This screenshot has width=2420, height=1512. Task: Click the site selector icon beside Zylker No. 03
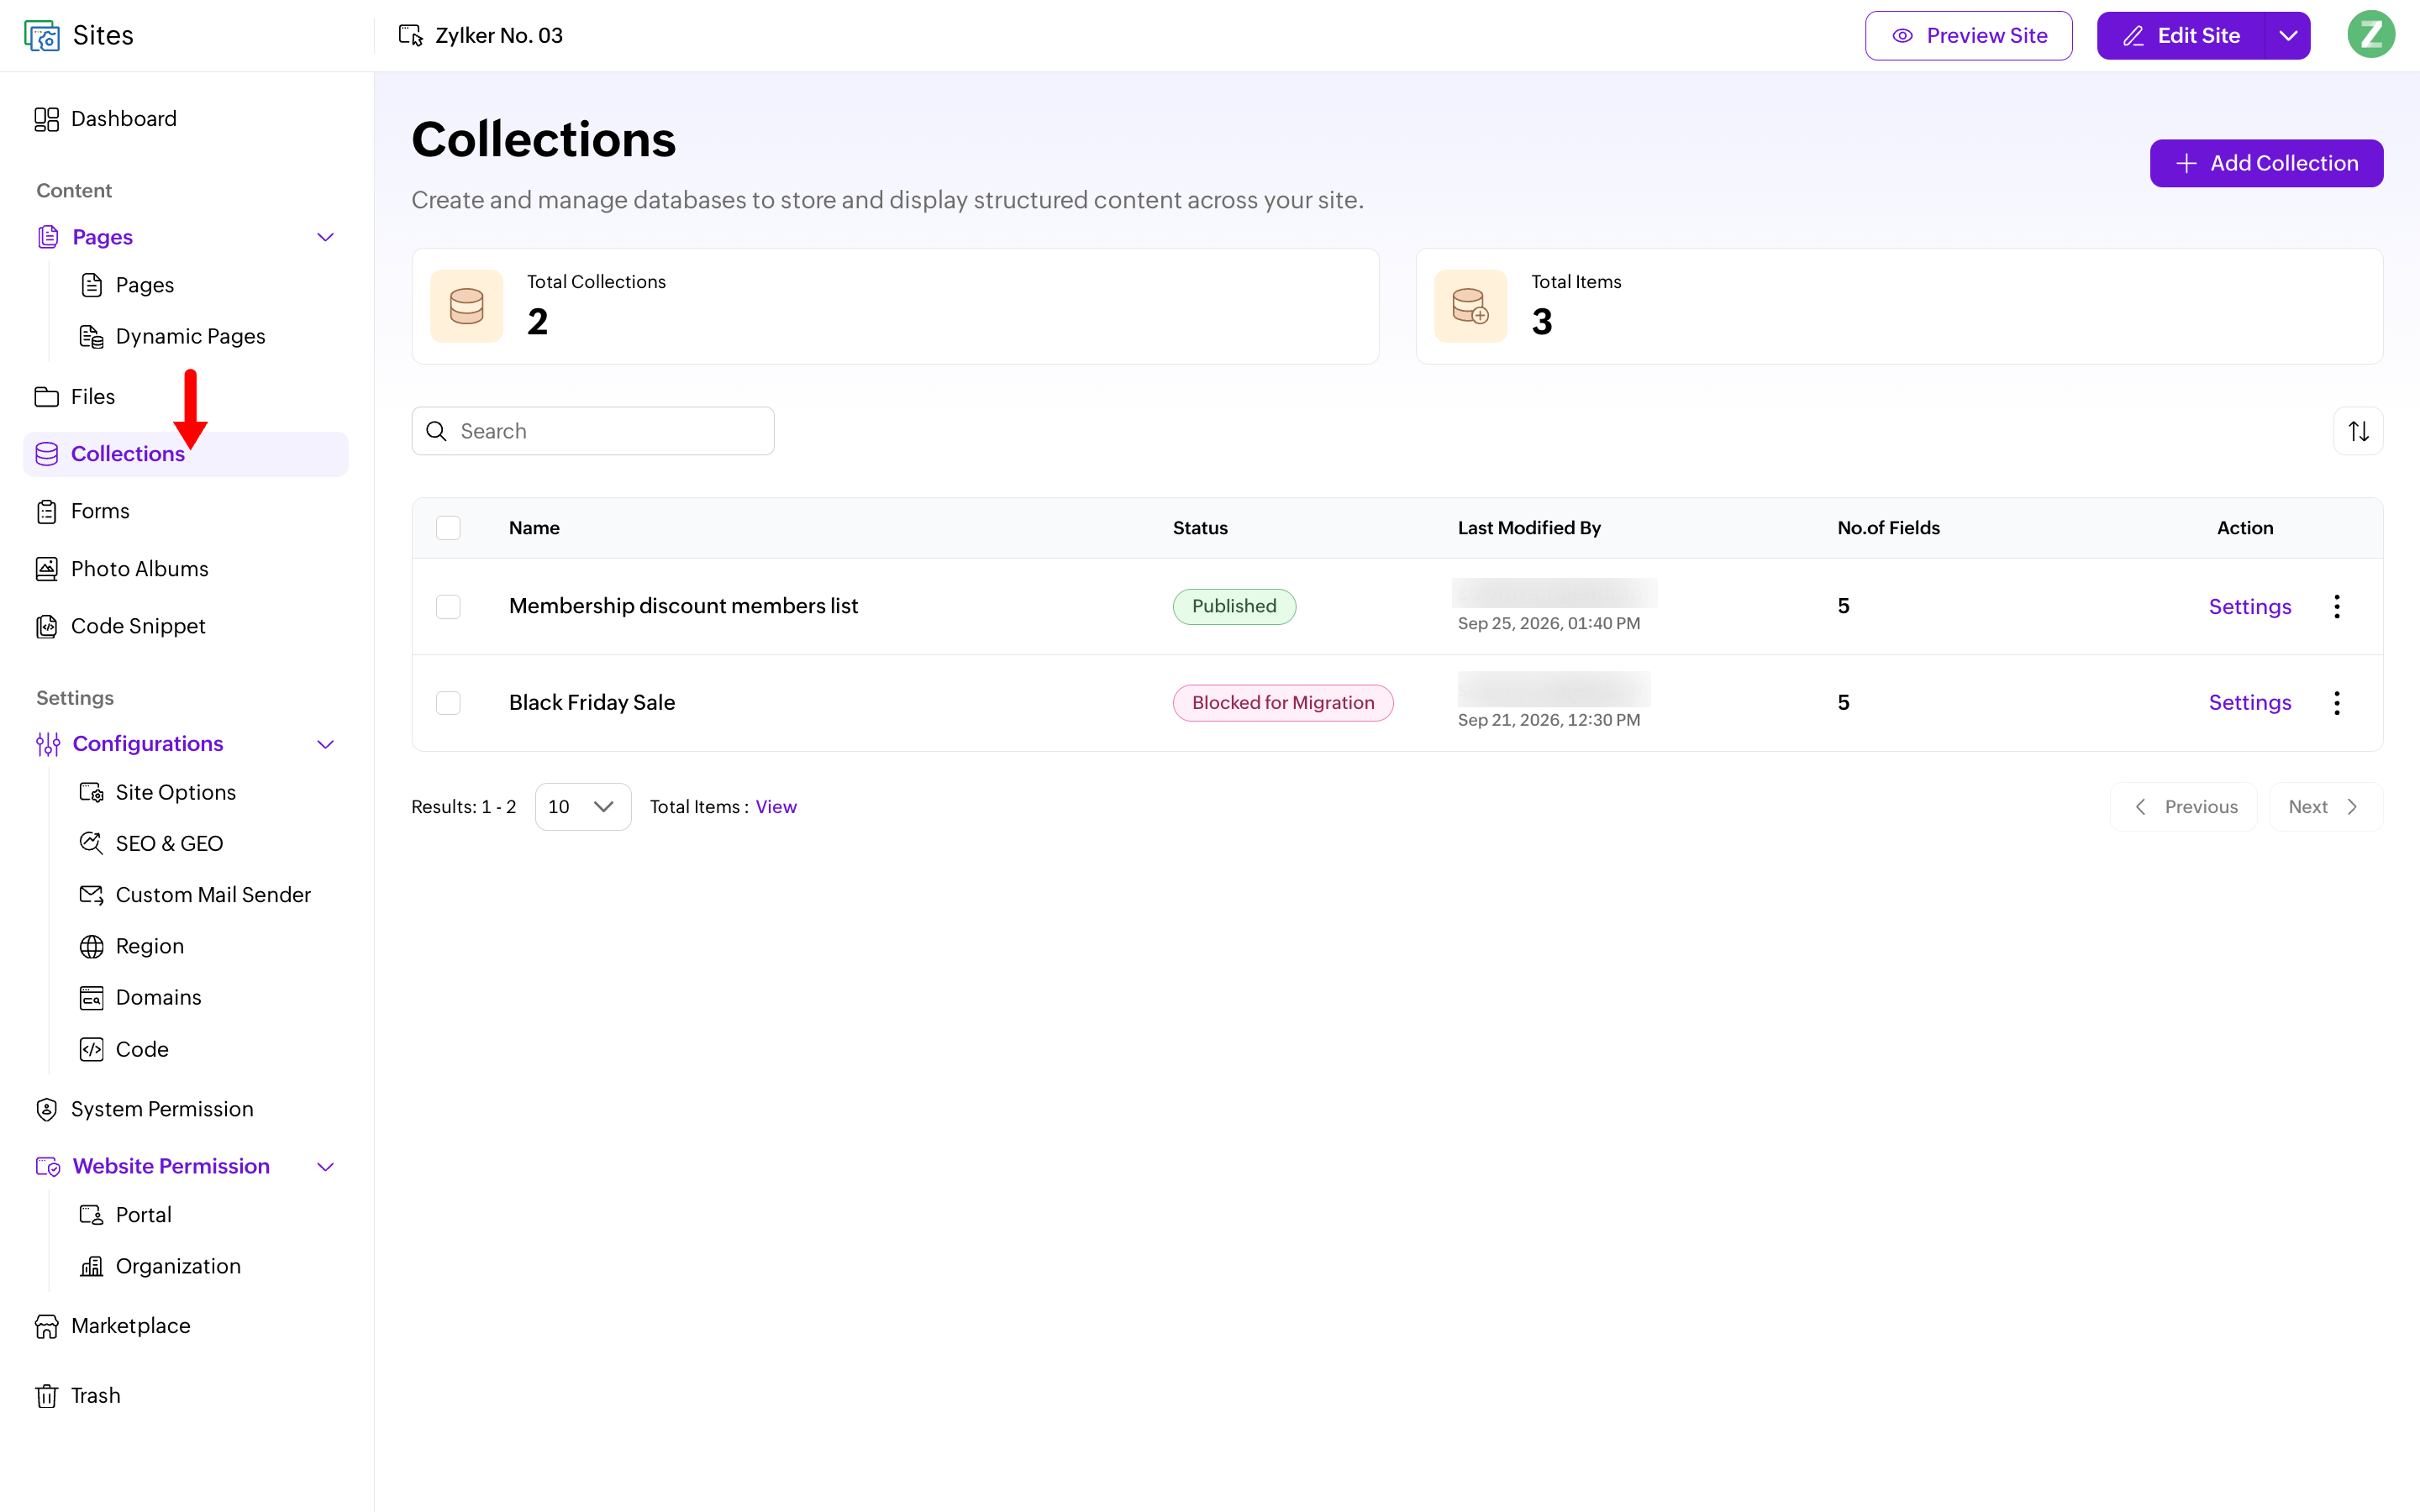(x=410, y=36)
